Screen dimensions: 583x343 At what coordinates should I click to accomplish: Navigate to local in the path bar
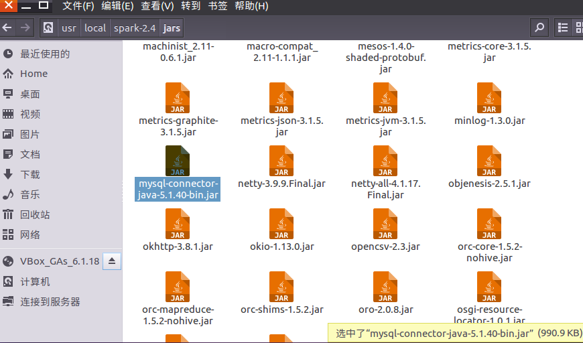[95, 28]
